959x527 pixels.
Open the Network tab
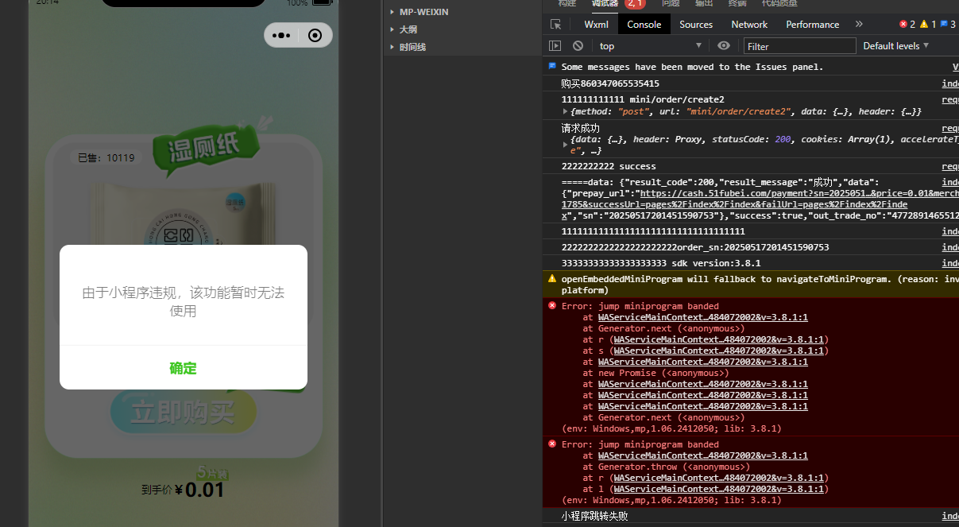pos(749,25)
